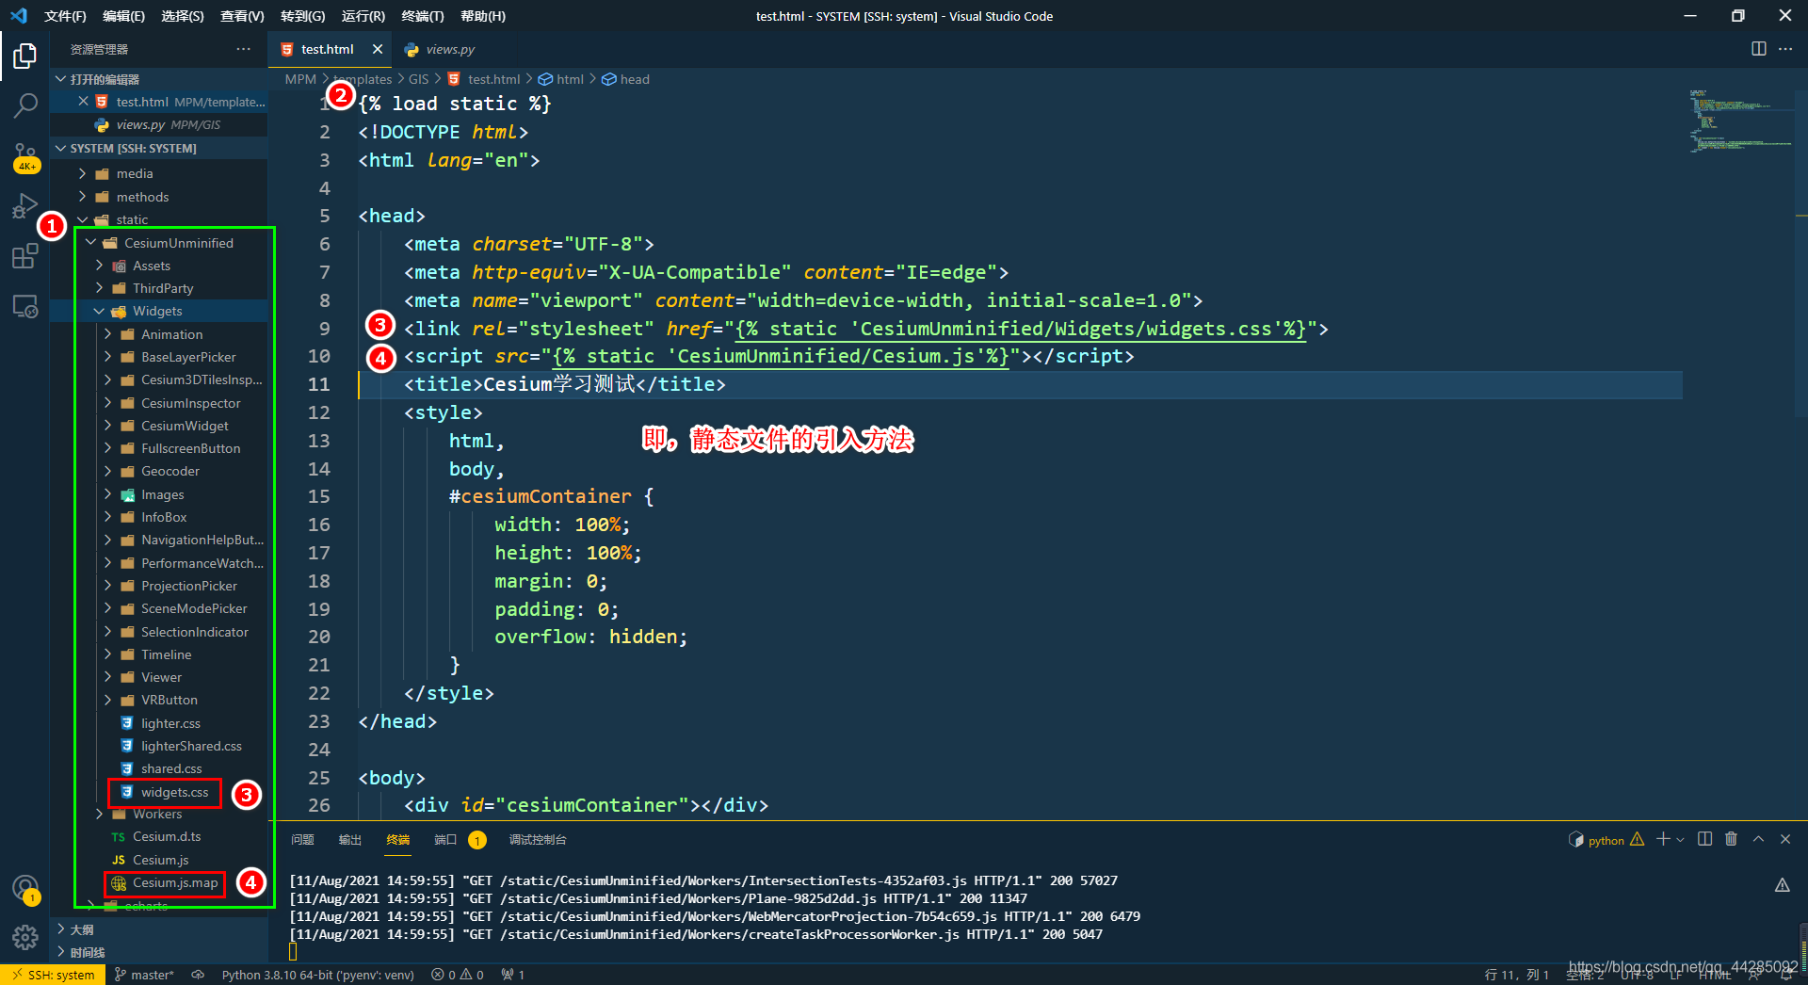Collapse the 打开的编辑器 section
Screen dimensions: 1808x985
click(160, 79)
